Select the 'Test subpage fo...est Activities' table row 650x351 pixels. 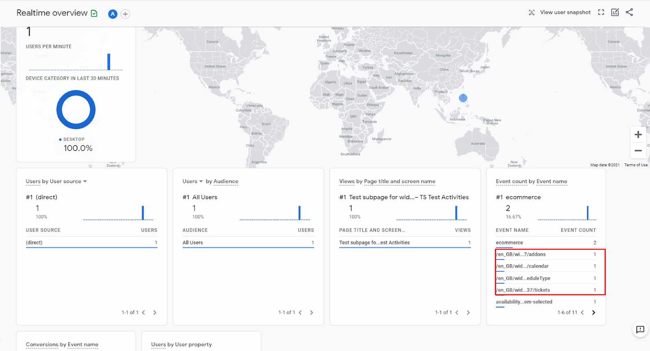point(405,243)
